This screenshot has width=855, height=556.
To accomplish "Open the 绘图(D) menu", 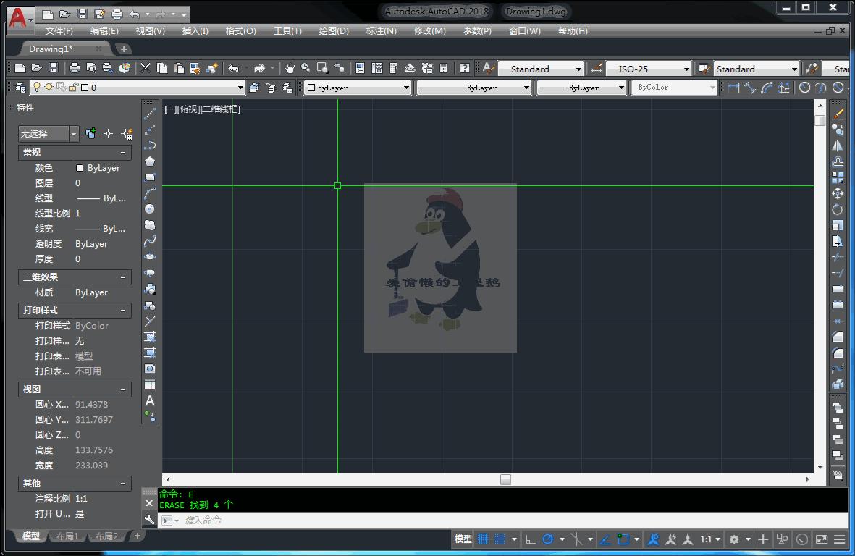I will point(334,31).
